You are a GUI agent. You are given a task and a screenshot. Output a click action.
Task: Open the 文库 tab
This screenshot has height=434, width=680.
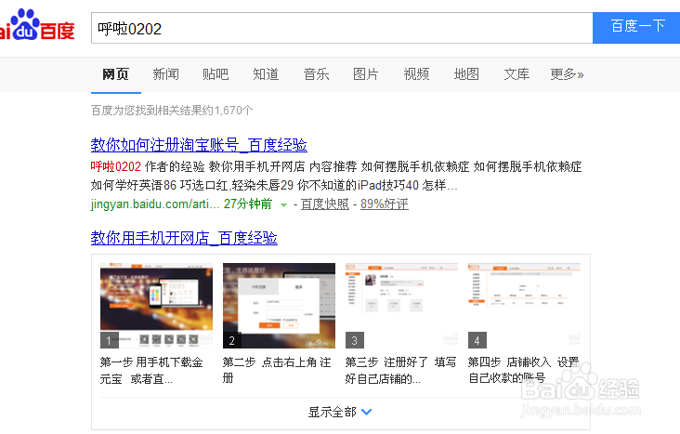pyautogui.click(x=517, y=74)
